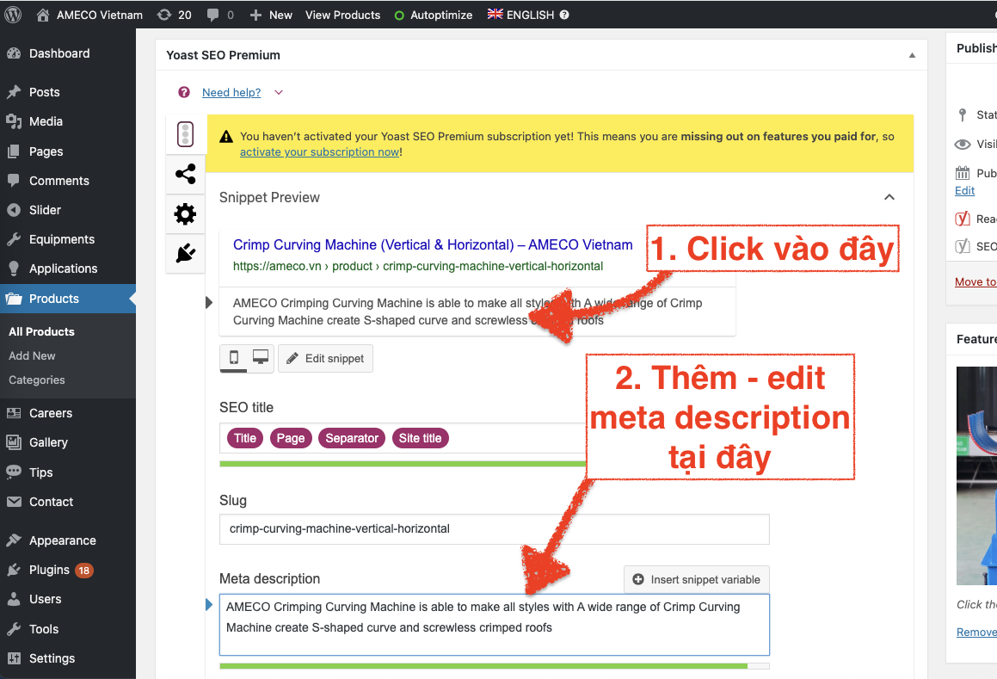
Task: Switch snippet preview to desktop view
Action: coord(260,358)
